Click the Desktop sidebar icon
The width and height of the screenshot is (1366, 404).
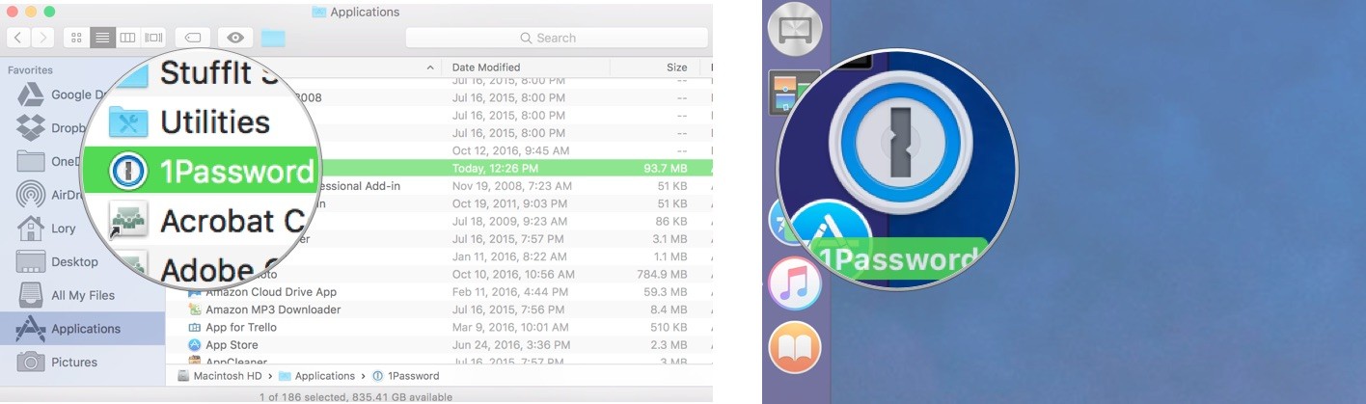(x=31, y=261)
